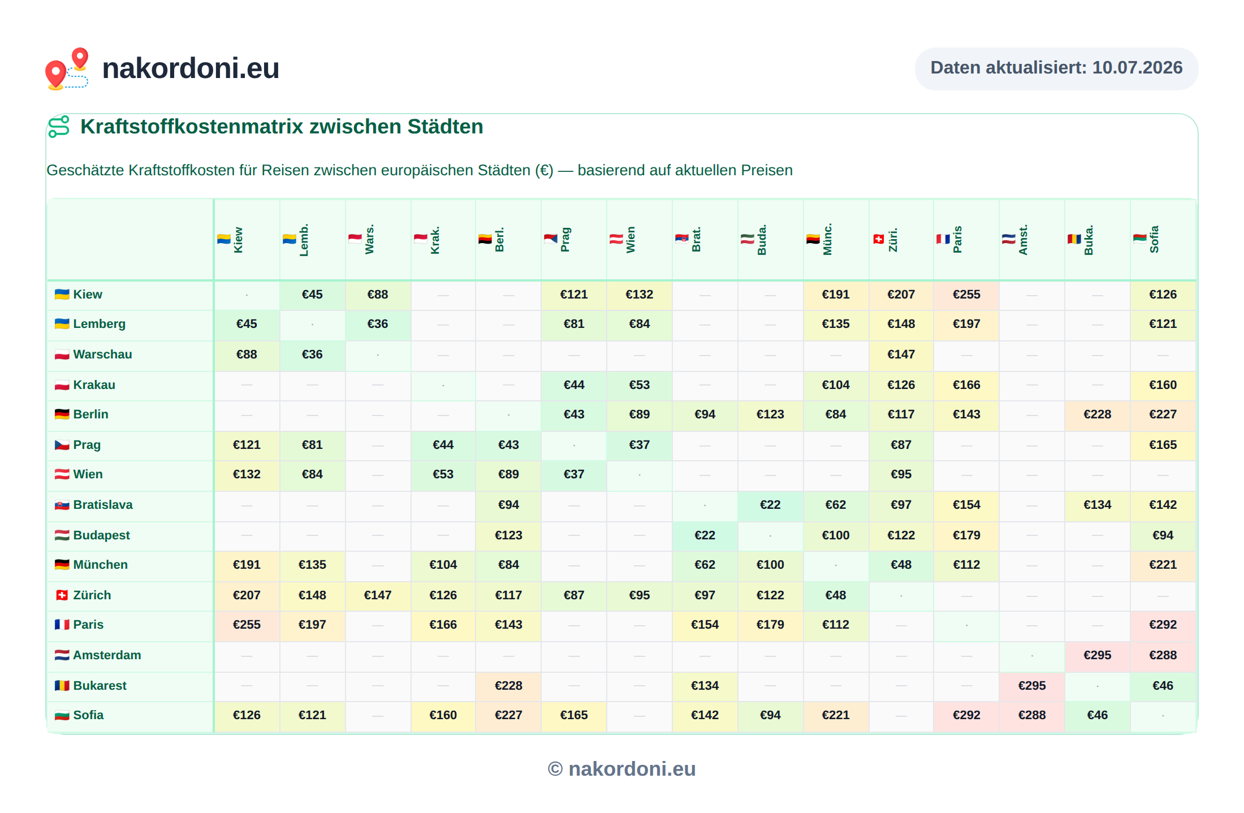
Task: Click the Romanian flag next to Bukarest row
Action: [x=62, y=685]
